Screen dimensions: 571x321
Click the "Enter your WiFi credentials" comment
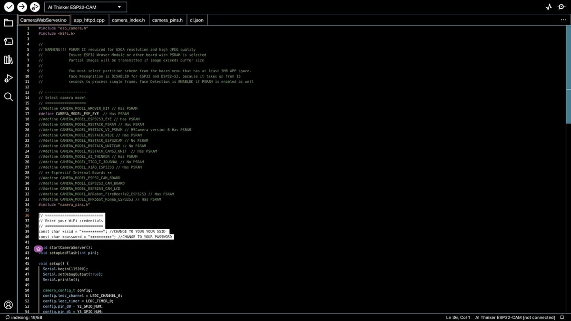(x=70, y=221)
